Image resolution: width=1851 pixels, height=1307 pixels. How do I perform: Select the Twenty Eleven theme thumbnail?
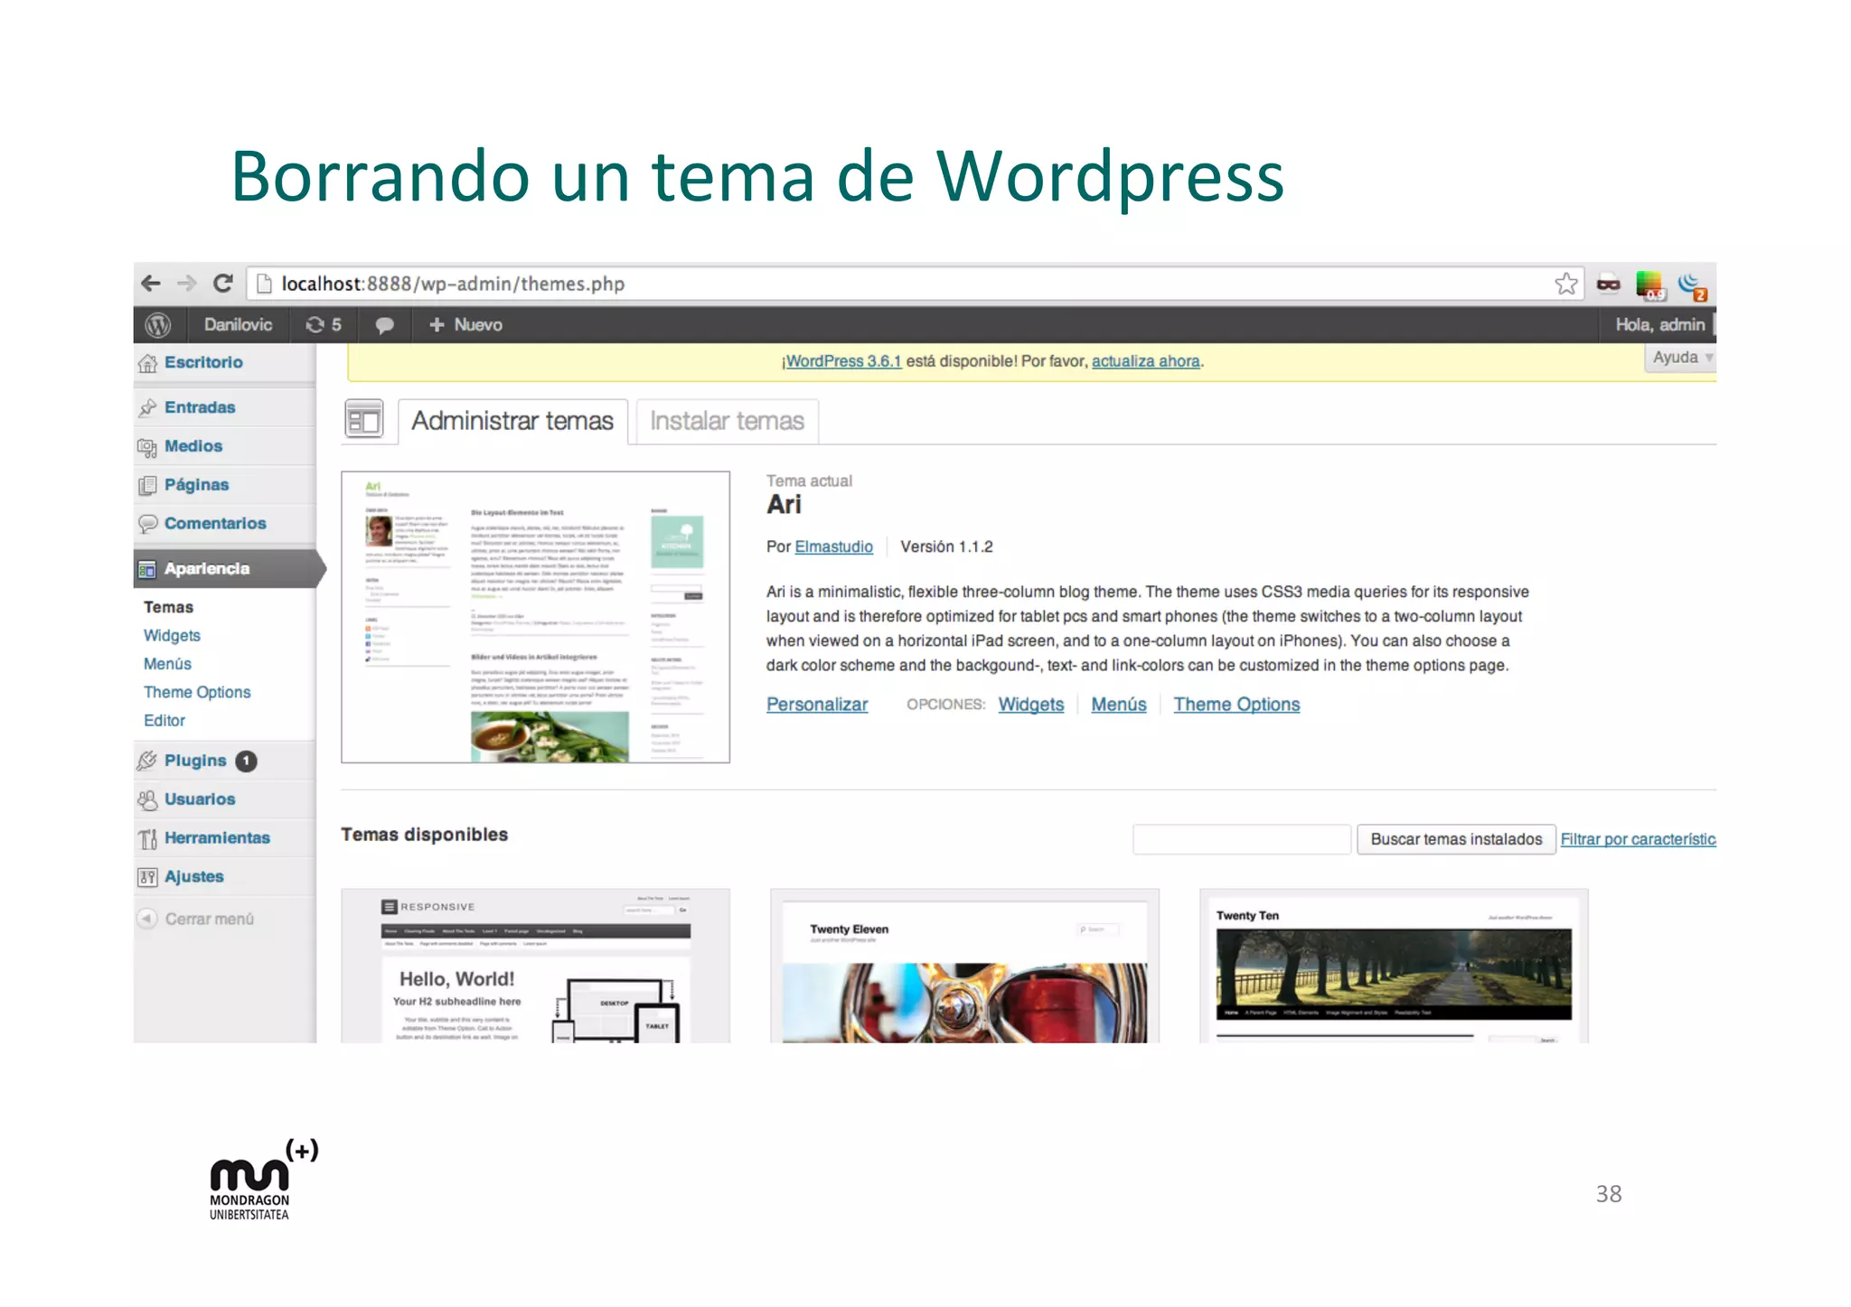[x=964, y=966]
